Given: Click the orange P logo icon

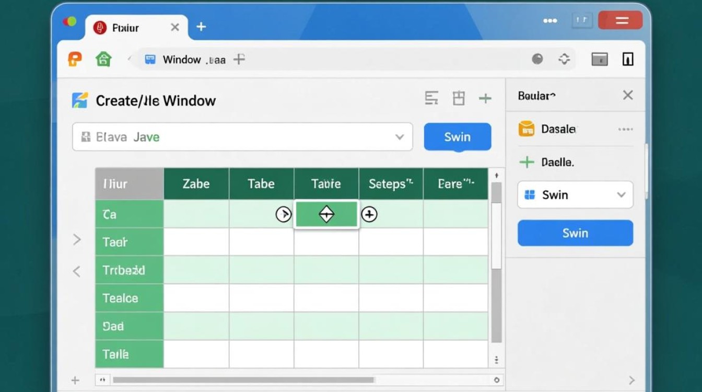Looking at the screenshot, I should pyautogui.click(x=75, y=59).
